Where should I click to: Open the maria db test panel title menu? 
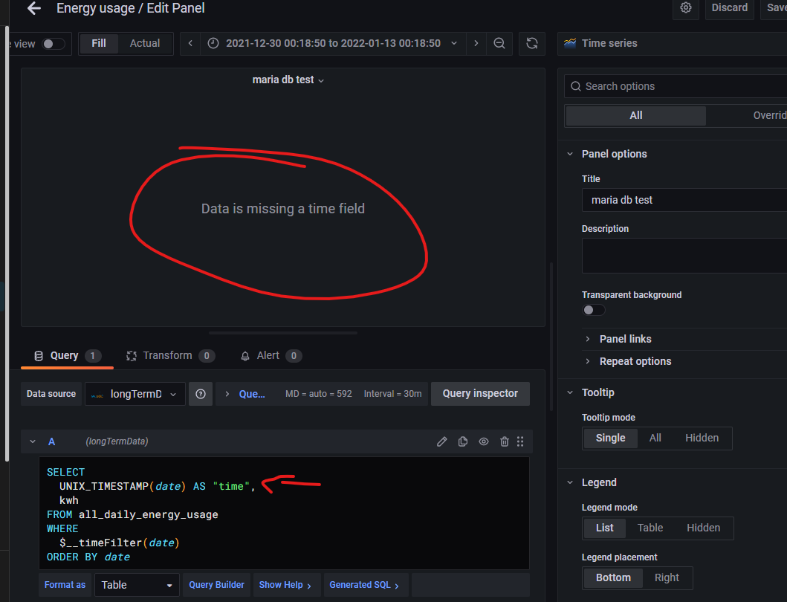(x=288, y=80)
